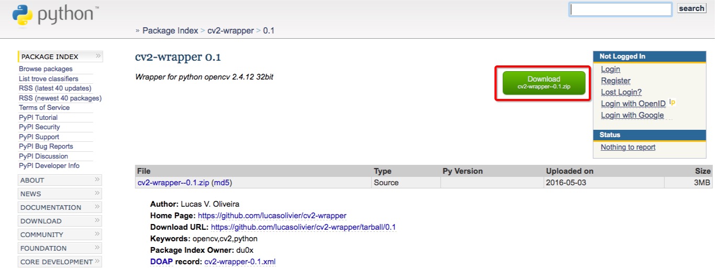Download cv2-wrapper--0.1.zip via green button
The image size is (715, 269).
click(543, 83)
